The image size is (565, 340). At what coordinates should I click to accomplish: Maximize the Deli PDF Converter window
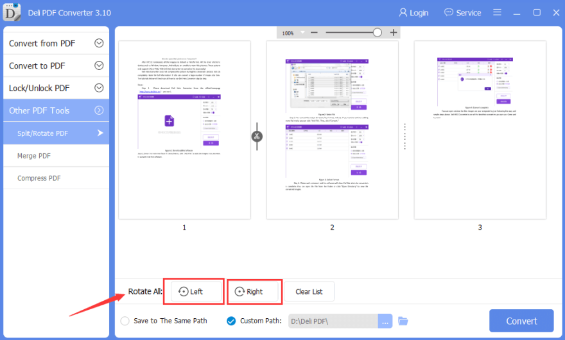coord(537,13)
